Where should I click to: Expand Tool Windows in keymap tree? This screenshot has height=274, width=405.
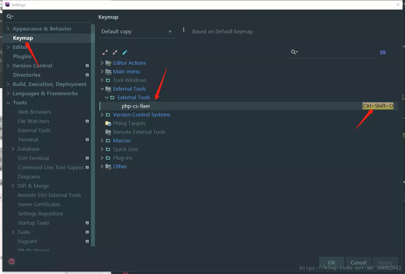pos(102,80)
